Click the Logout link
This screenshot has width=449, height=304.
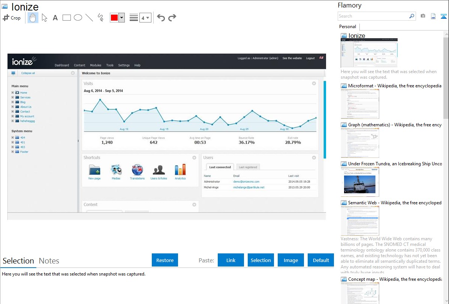[x=310, y=58]
